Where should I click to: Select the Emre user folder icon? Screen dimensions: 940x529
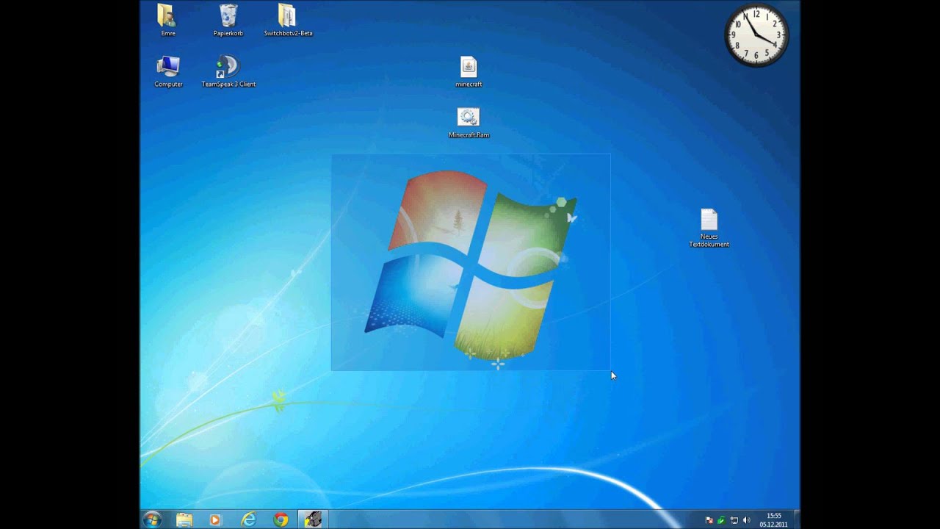click(x=168, y=21)
